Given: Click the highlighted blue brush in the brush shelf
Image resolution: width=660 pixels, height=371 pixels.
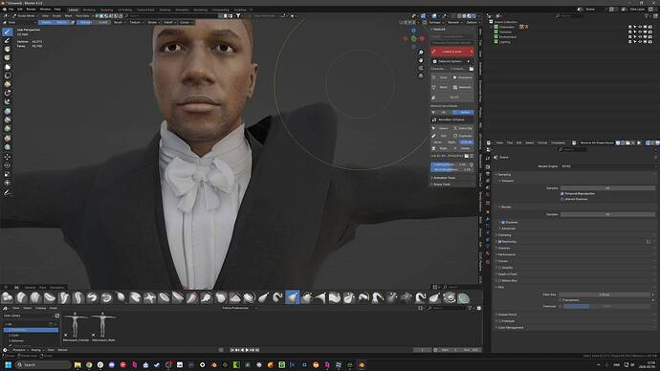Looking at the screenshot, I should click(292, 297).
